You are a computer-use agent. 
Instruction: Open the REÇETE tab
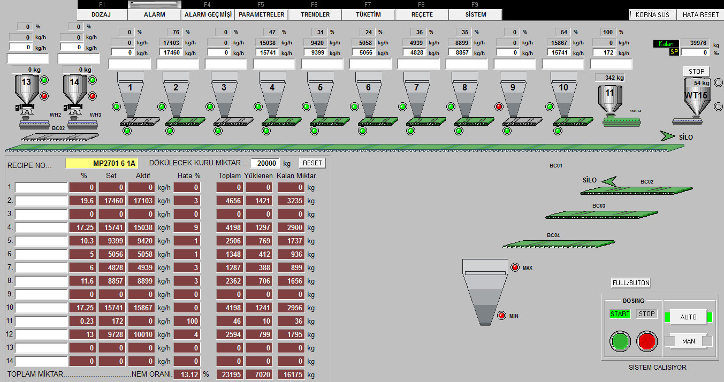(422, 14)
